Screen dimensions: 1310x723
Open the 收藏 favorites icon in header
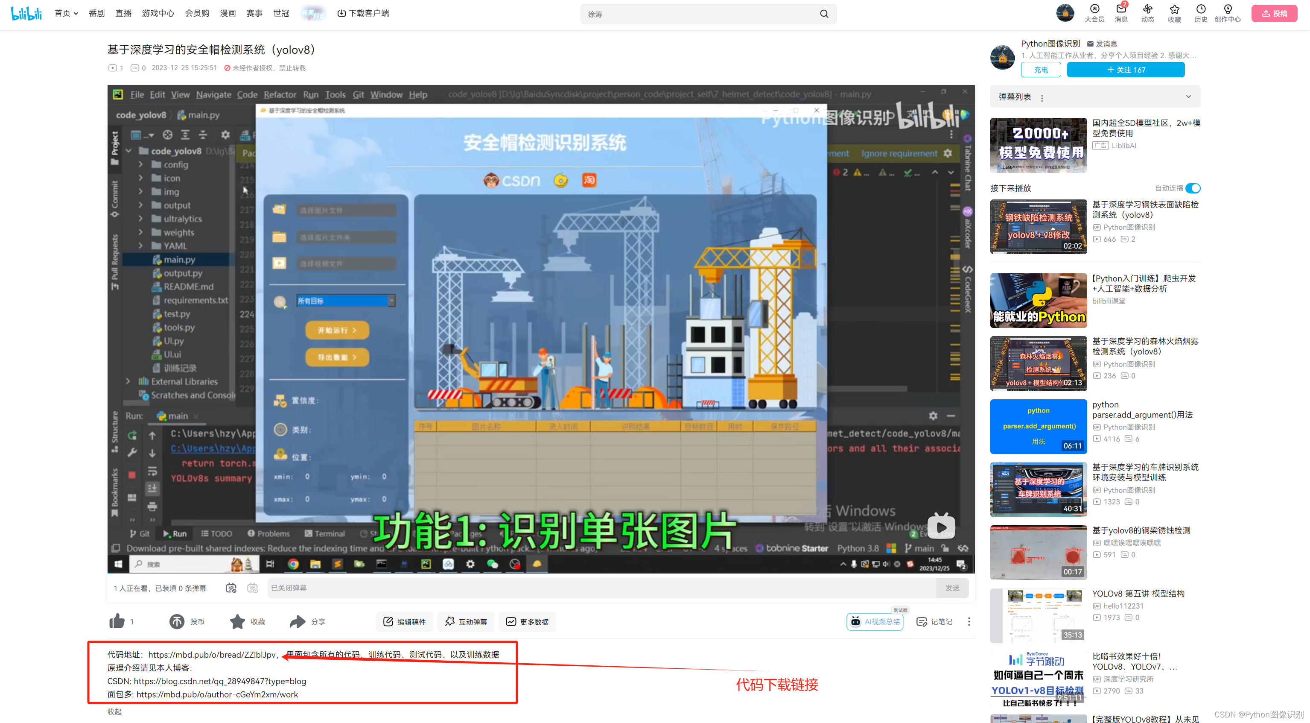1174,13
